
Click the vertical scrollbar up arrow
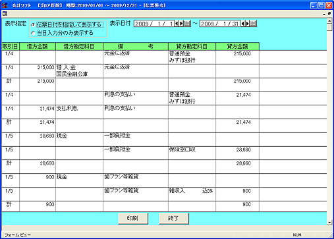329,21
